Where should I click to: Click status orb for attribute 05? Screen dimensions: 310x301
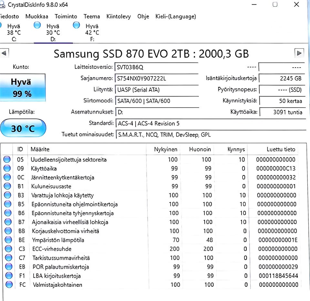pyautogui.click(x=7, y=159)
